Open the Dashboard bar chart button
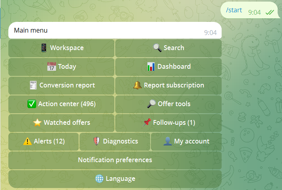Screen dimensions: 282x190 coord(168,67)
